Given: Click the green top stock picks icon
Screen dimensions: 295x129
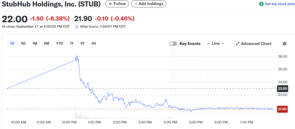Looking at the screenshot, I should click(261, 4).
